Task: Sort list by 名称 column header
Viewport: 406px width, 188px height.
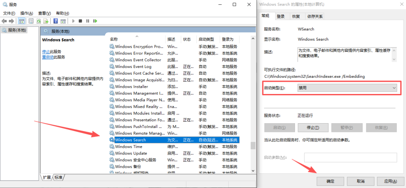Action: coord(135,39)
